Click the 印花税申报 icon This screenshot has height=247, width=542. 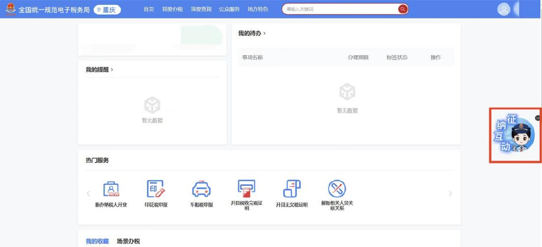point(156,190)
